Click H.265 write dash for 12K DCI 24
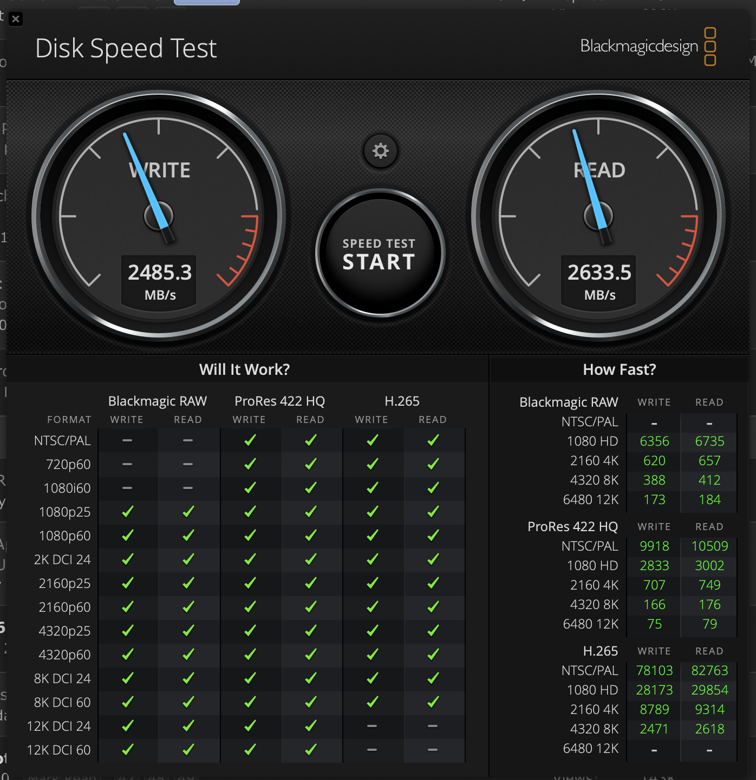 pyautogui.click(x=372, y=726)
